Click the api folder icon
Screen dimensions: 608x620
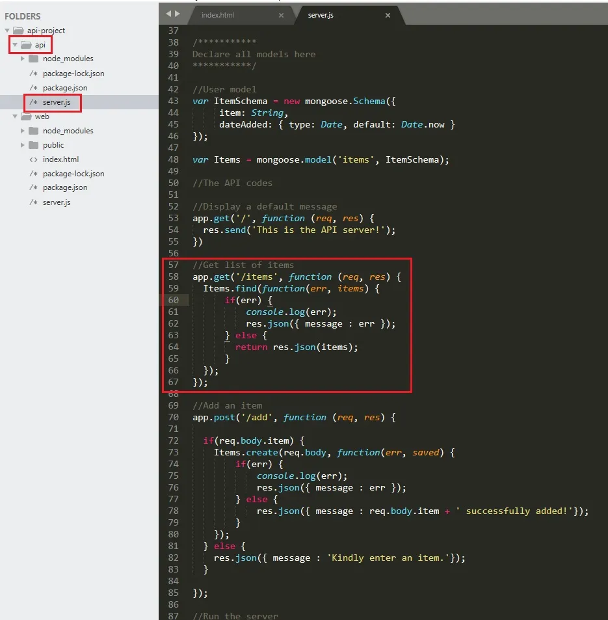26,45
